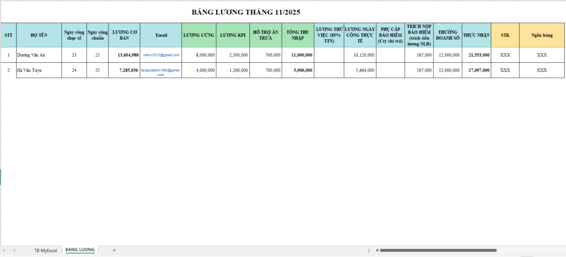The image size is (566, 257).
Task: Select the yellow STK header cell
Action: (x=505, y=35)
